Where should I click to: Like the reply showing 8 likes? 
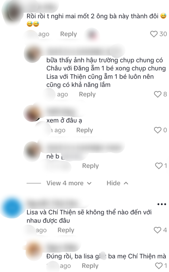point(158,94)
